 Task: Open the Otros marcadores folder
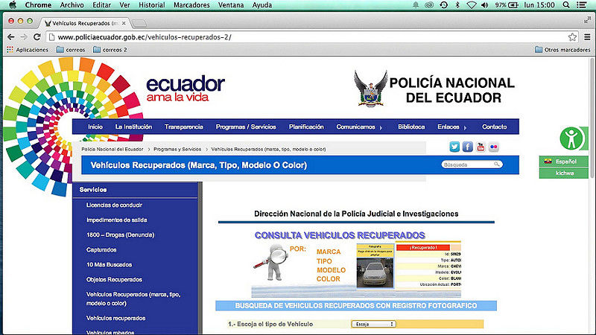(562, 50)
